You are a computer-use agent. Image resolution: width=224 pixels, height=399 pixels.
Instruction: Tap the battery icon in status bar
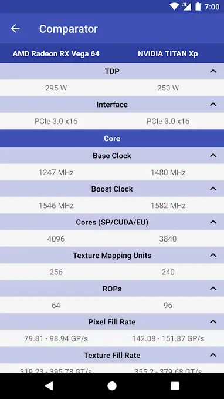point(198,6)
